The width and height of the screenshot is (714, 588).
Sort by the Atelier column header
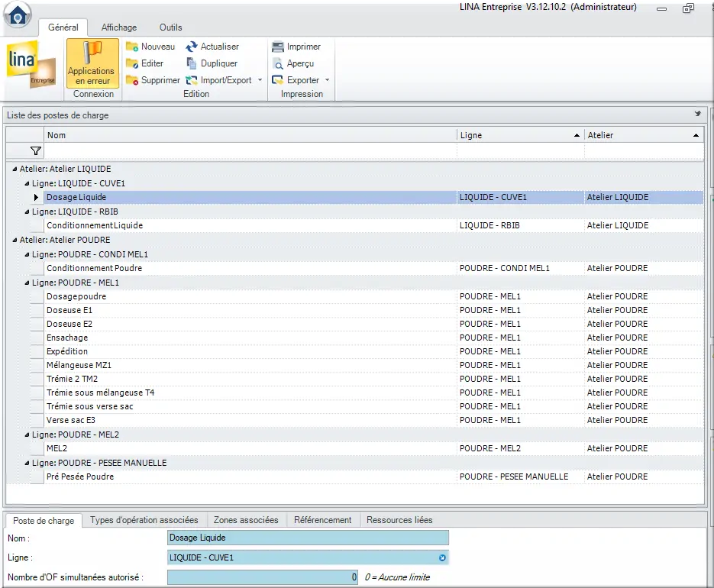click(644, 135)
